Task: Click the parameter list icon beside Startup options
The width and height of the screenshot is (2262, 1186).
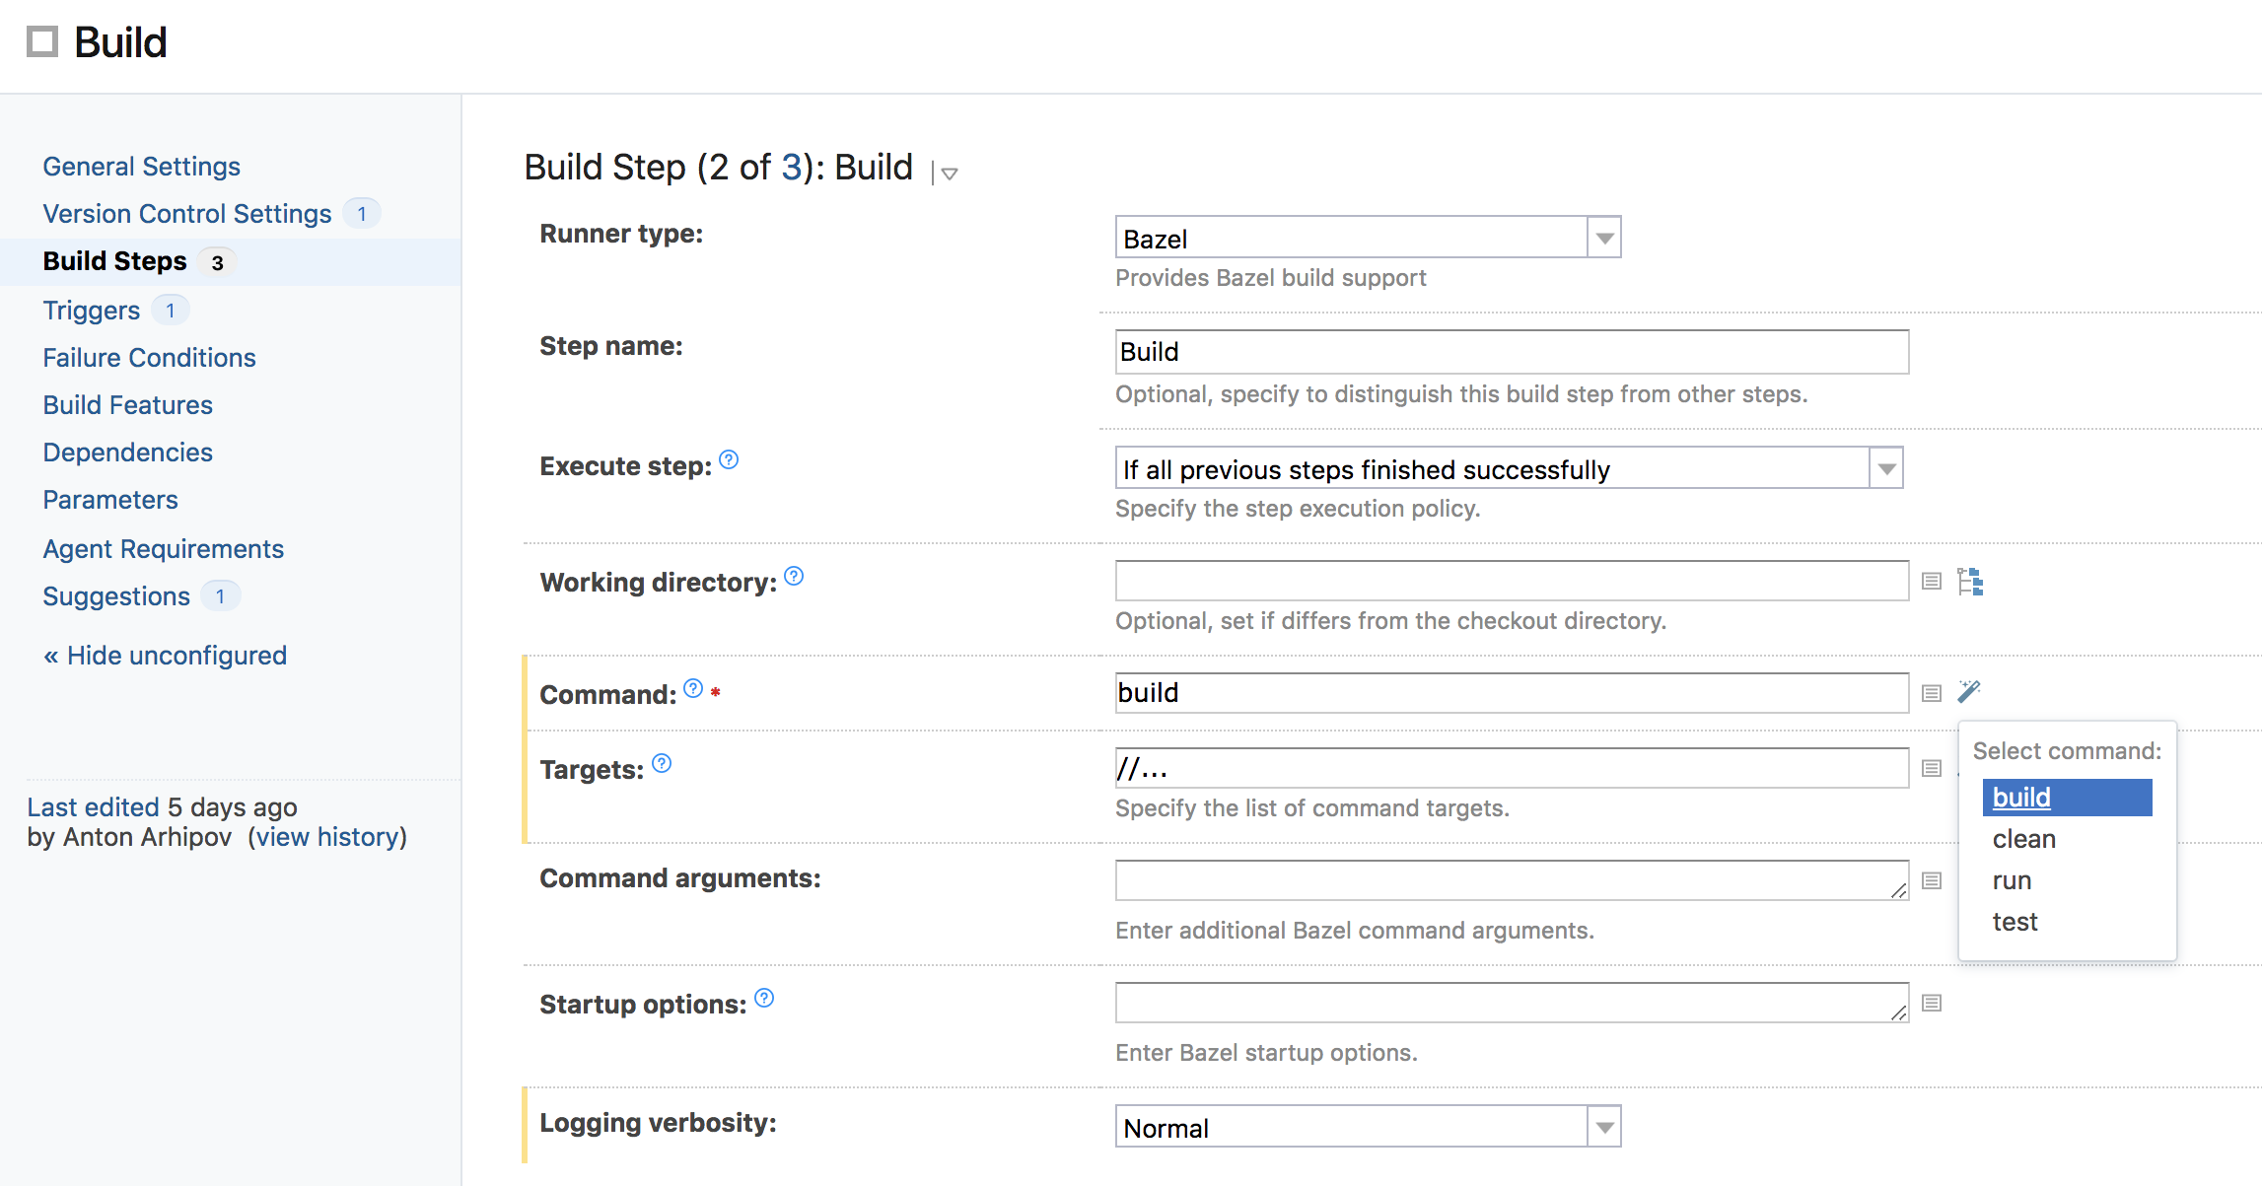Action: tap(1931, 1002)
